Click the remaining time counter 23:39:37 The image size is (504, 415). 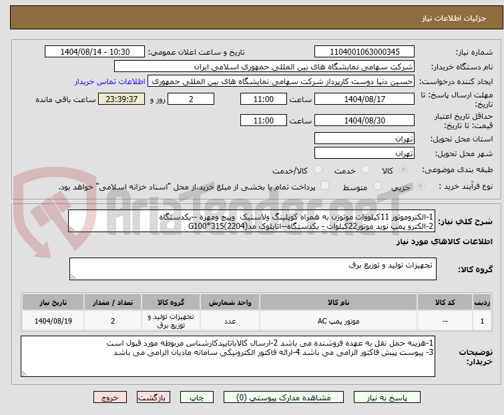click(x=121, y=99)
